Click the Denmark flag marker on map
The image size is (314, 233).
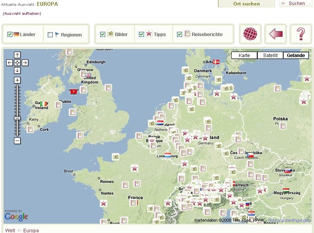click(216, 62)
